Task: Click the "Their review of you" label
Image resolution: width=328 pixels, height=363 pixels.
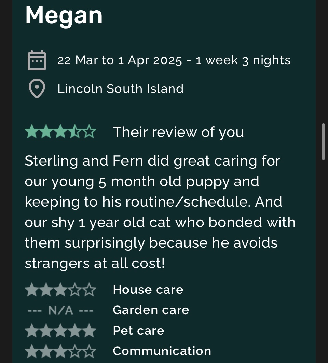Action: point(178,132)
